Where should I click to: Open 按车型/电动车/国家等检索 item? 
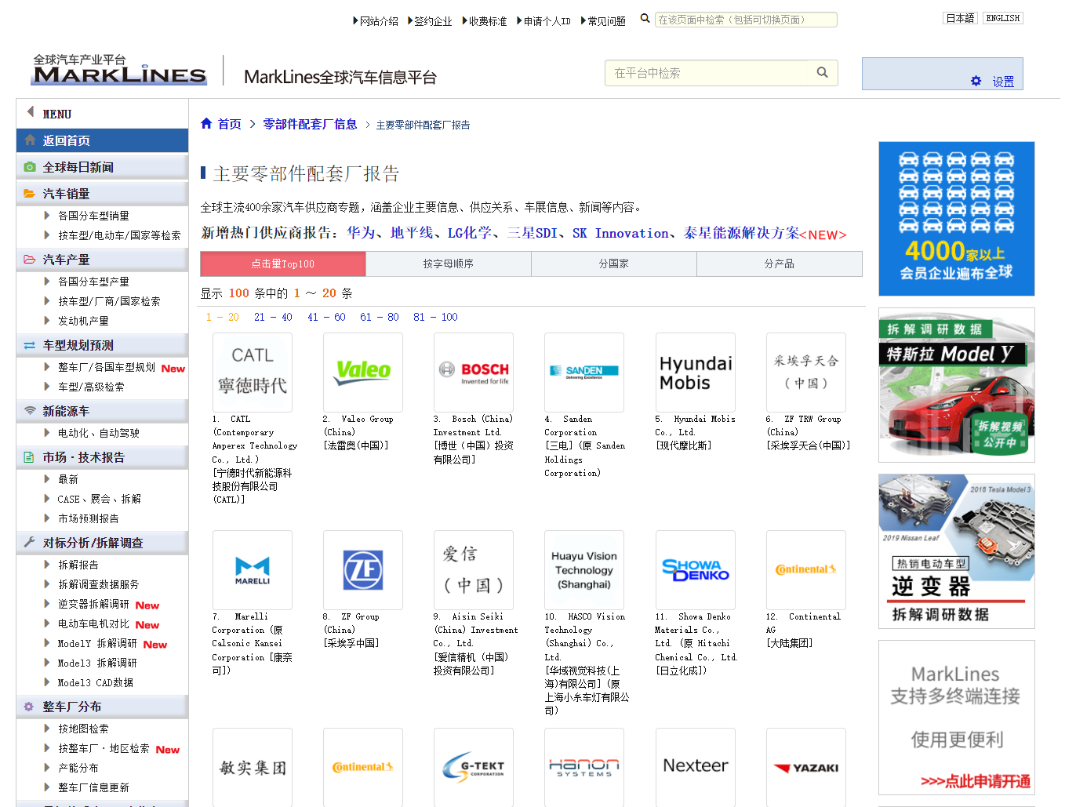point(119,235)
